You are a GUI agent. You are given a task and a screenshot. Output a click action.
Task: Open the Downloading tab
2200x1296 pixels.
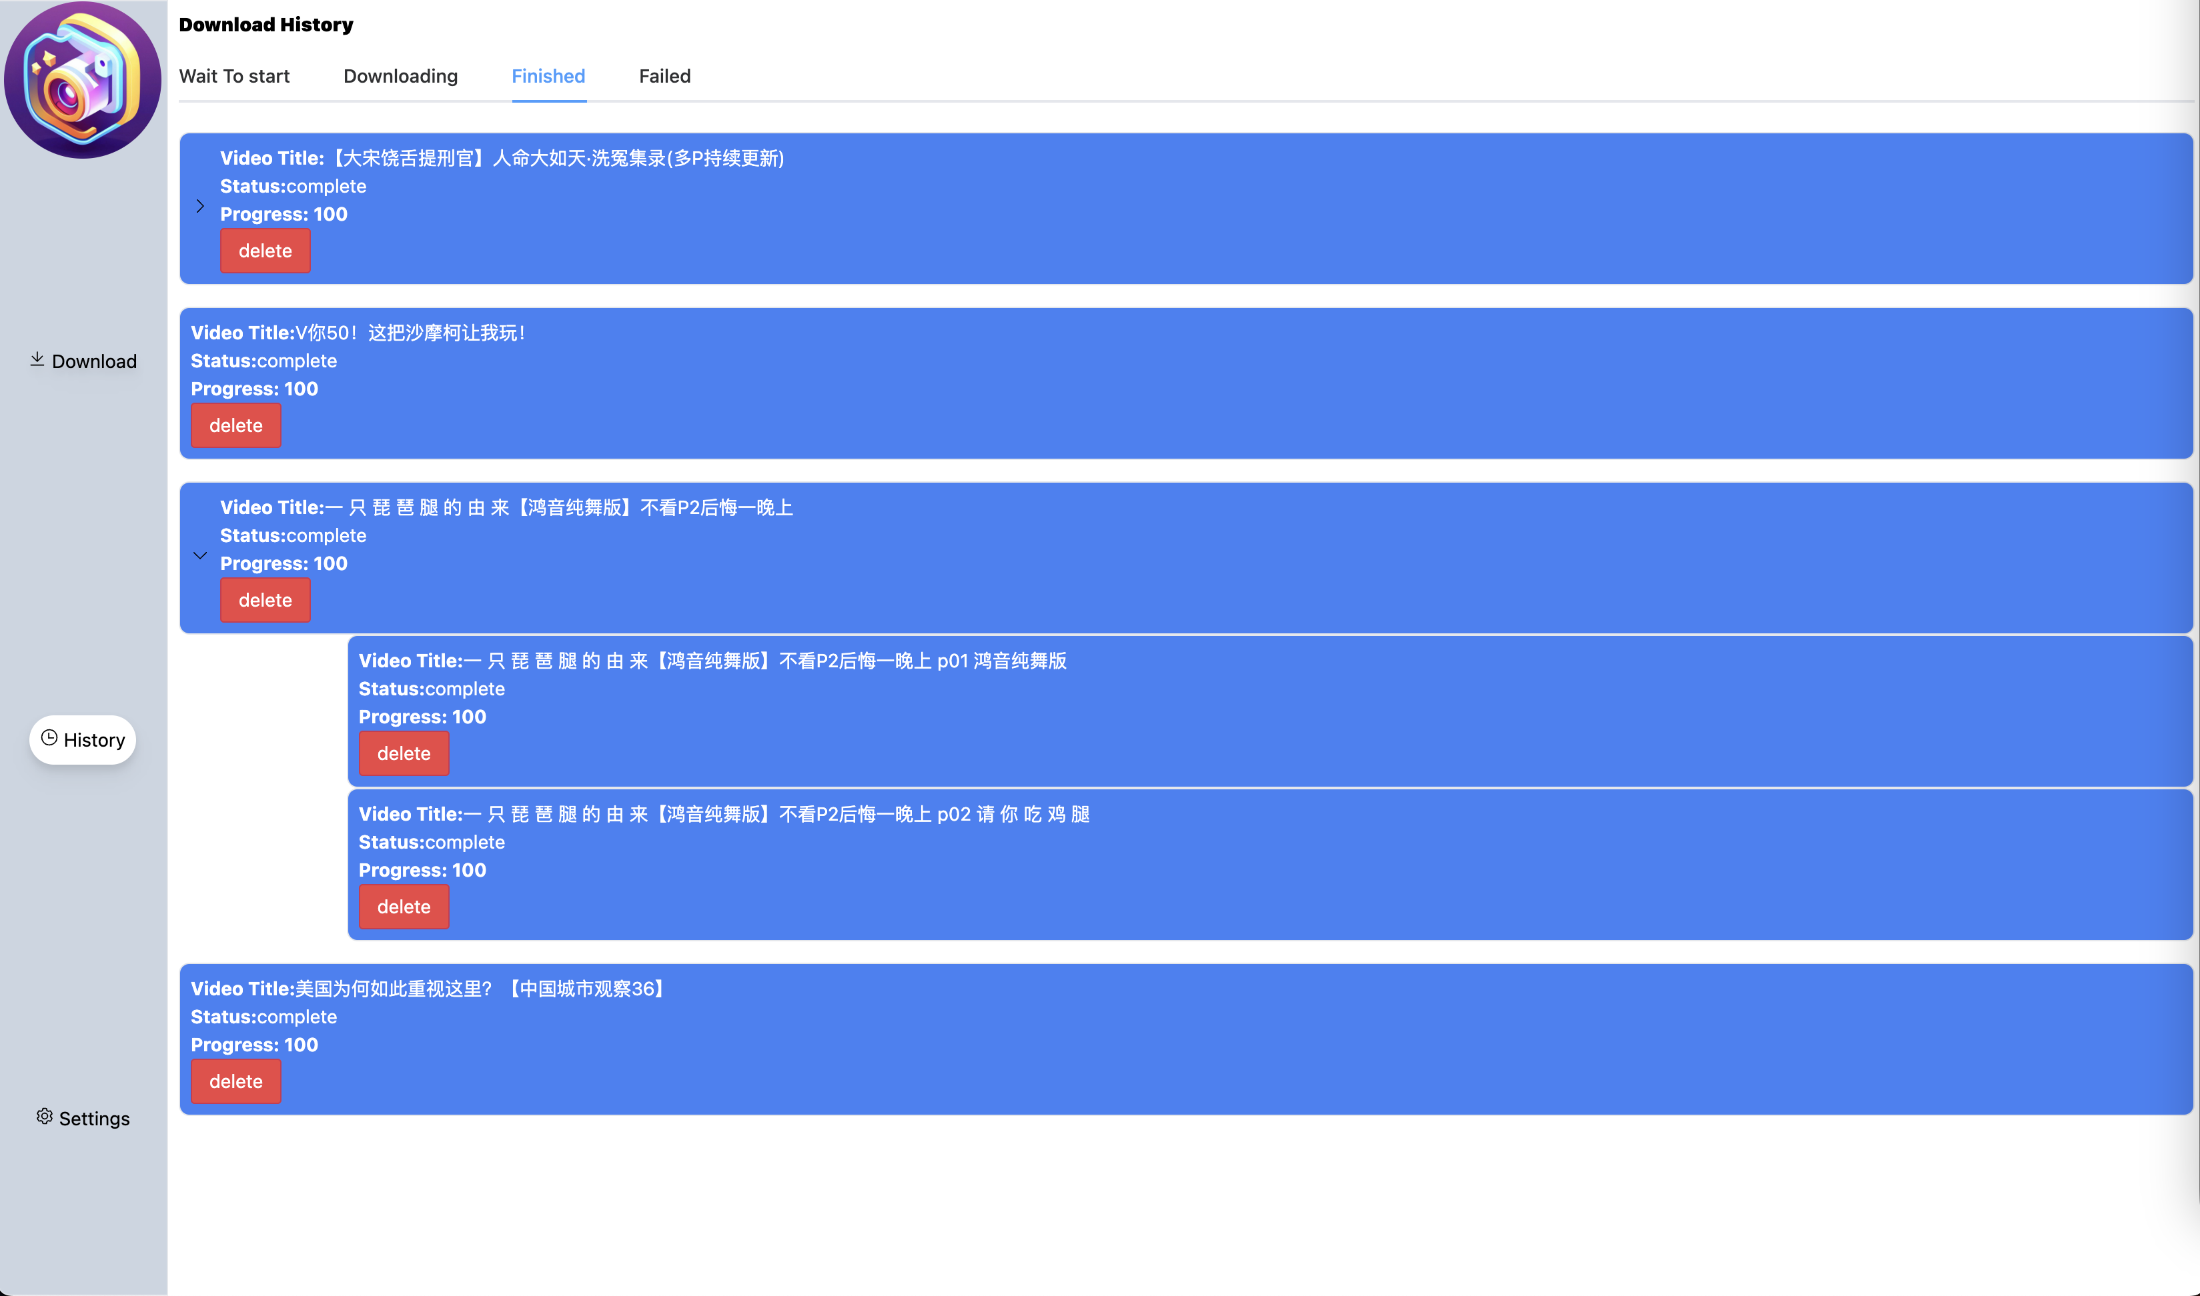tap(400, 76)
